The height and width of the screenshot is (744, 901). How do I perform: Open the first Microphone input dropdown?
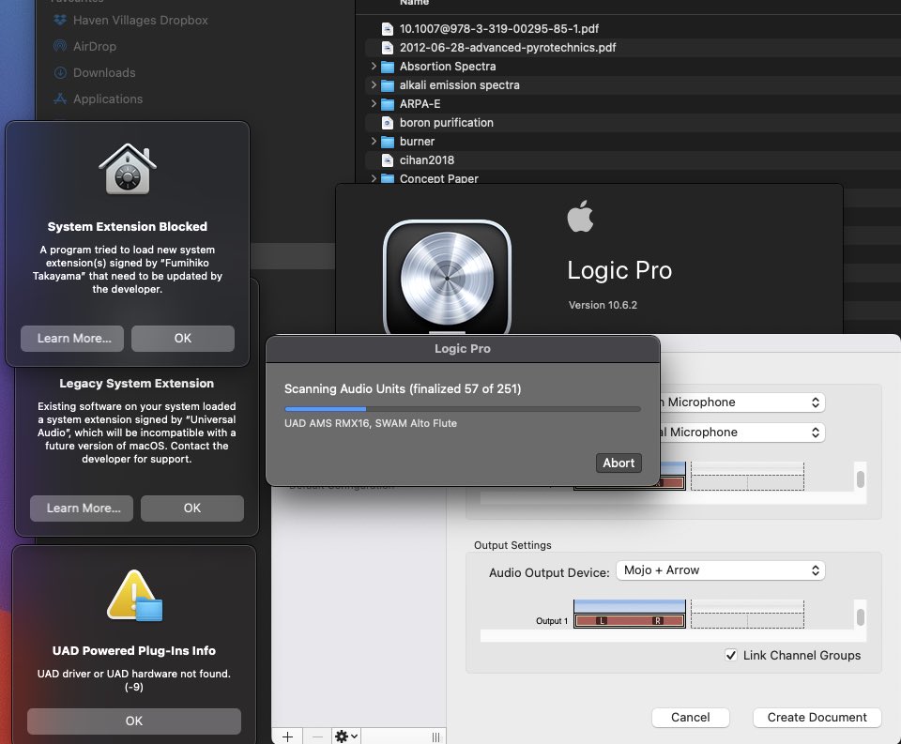(x=741, y=402)
